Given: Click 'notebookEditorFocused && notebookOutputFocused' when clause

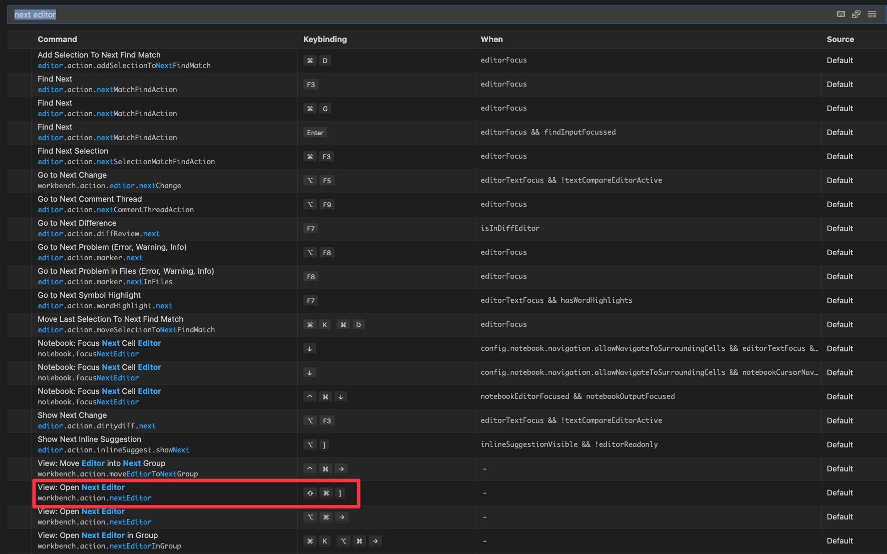Looking at the screenshot, I should pos(577,396).
